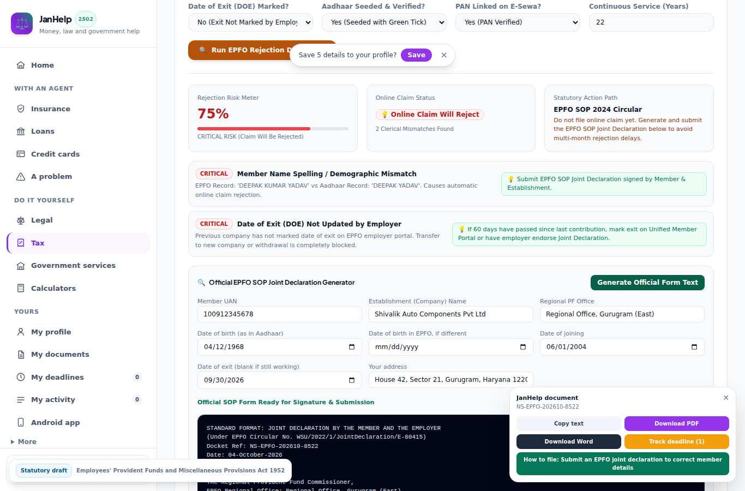Click the Legal scales icon
This screenshot has width=745, height=491.
tap(21, 220)
